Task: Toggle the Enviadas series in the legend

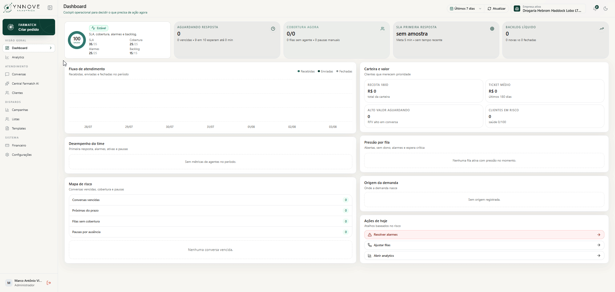Action: (325, 71)
